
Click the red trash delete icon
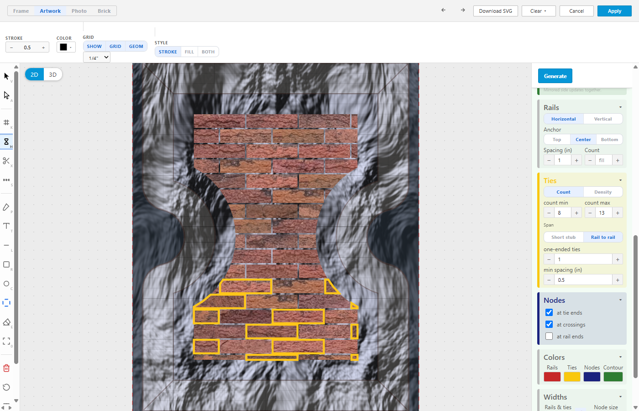point(6,368)
